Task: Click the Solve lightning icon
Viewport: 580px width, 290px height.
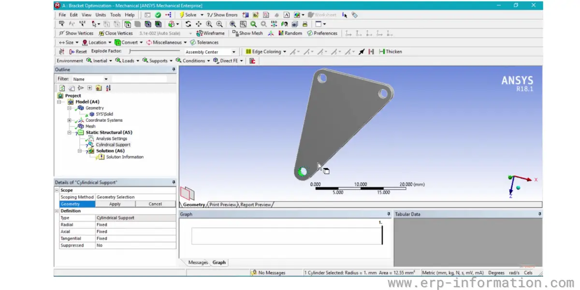Action: point(182,15)
